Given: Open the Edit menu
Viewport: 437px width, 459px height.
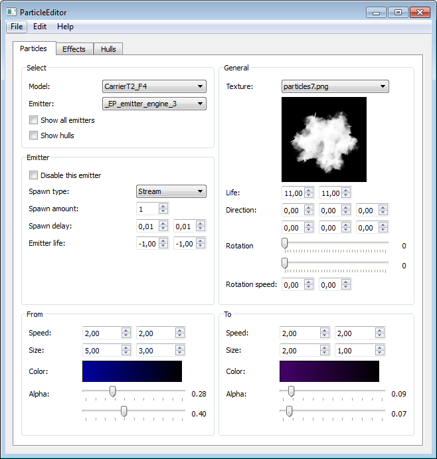Looking at the screenshot, I should pos(39,27).
